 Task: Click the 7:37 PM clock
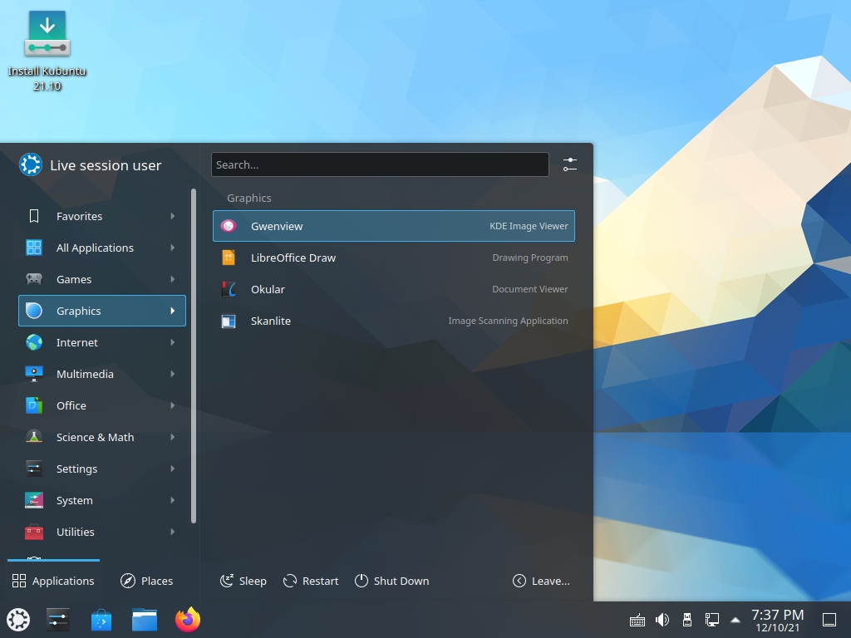click(777, 614)
